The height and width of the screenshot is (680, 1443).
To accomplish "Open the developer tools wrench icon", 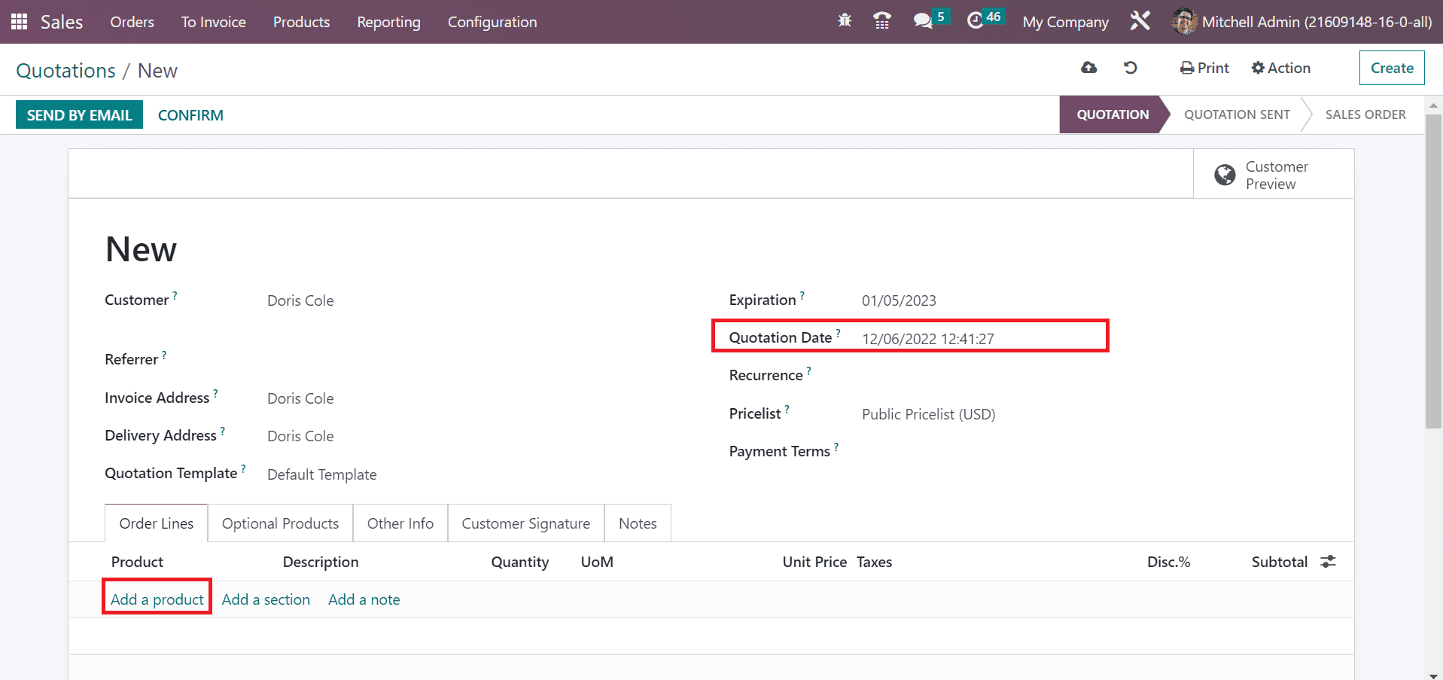I will point(1140,21).
